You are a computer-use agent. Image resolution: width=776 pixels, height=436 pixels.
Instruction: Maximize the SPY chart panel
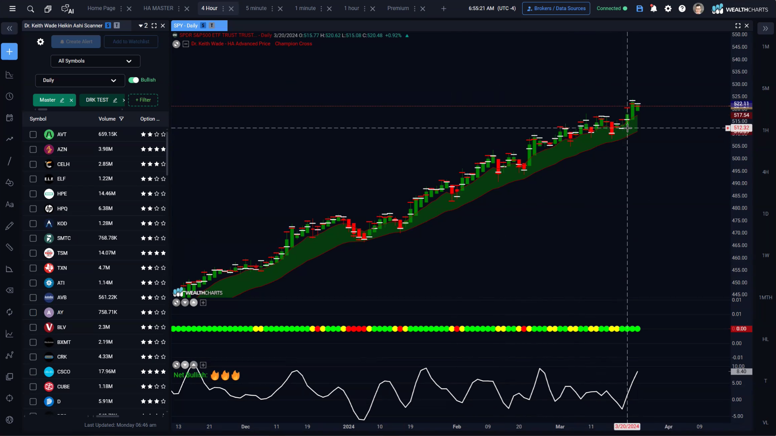[738, 25]
